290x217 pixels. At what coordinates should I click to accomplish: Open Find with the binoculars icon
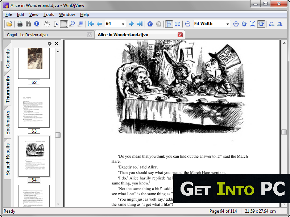28,24
